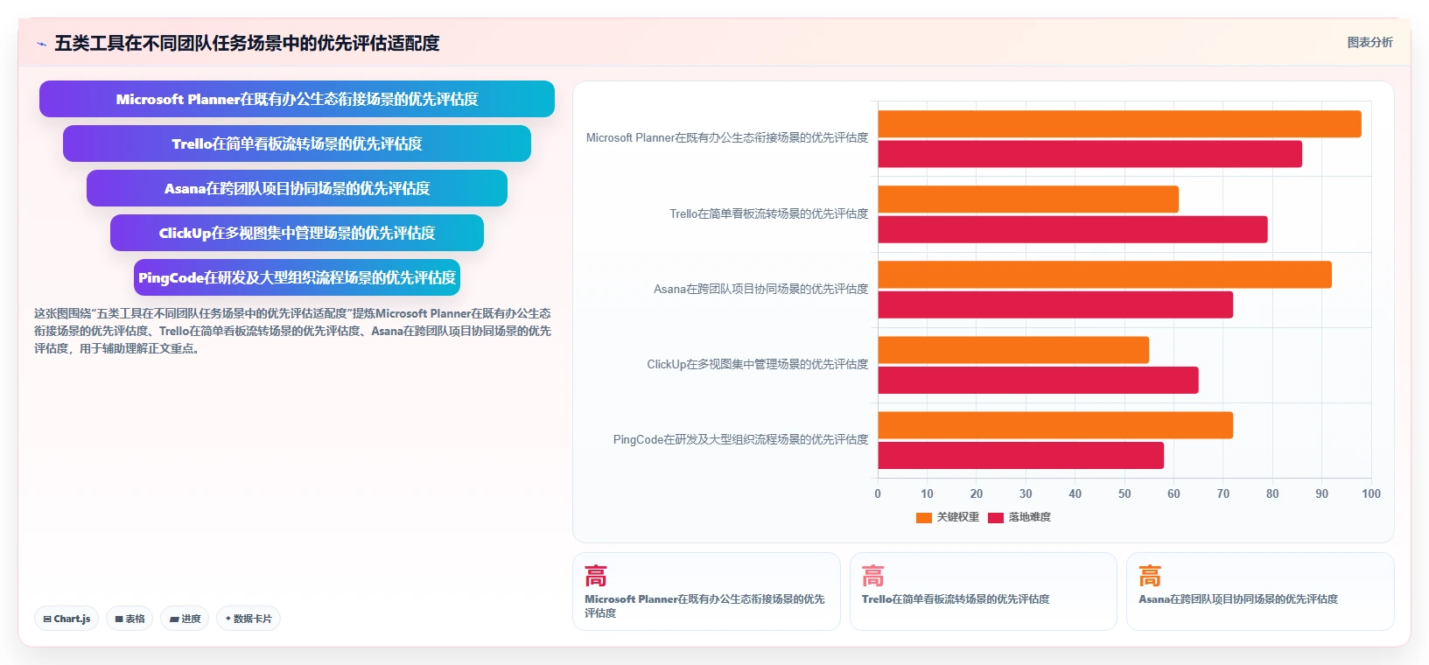Click the orange bar for Microsoft Planner
1429x665 pixels.
coord(1119,123)
